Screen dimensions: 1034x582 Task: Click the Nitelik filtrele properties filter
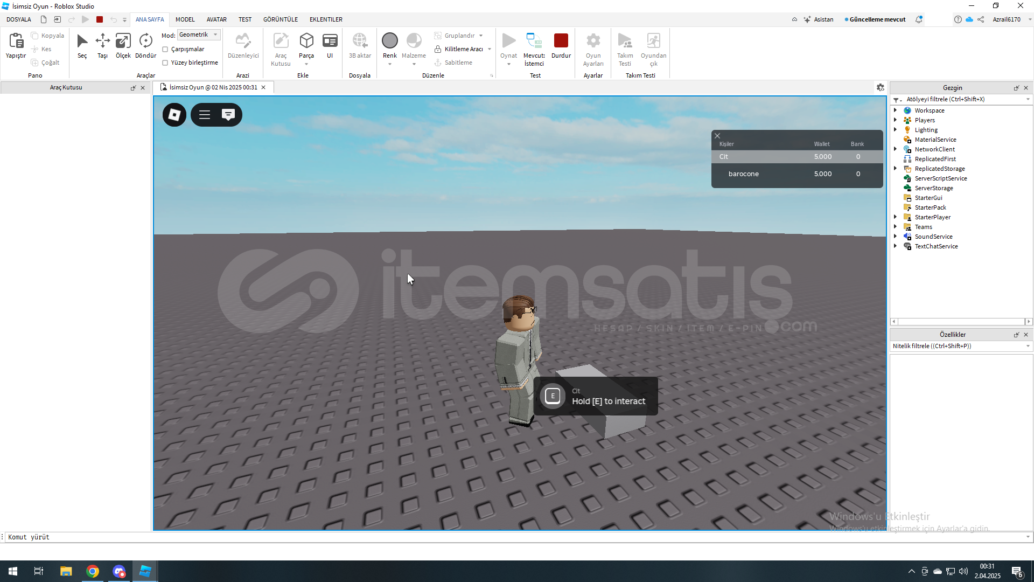click(x=961, y=346)
